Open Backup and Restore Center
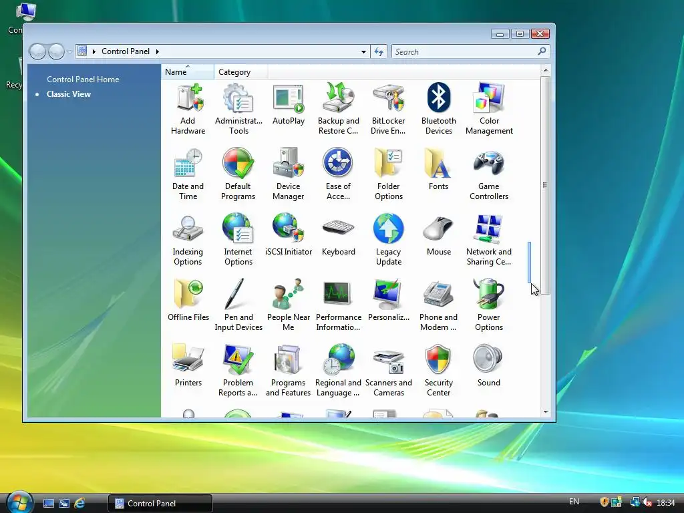The width and height of the screenshot is (684, 513). point(339,109)
